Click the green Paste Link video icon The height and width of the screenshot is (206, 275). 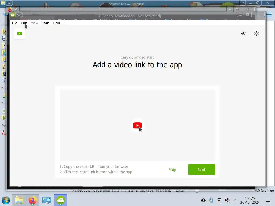19,34
